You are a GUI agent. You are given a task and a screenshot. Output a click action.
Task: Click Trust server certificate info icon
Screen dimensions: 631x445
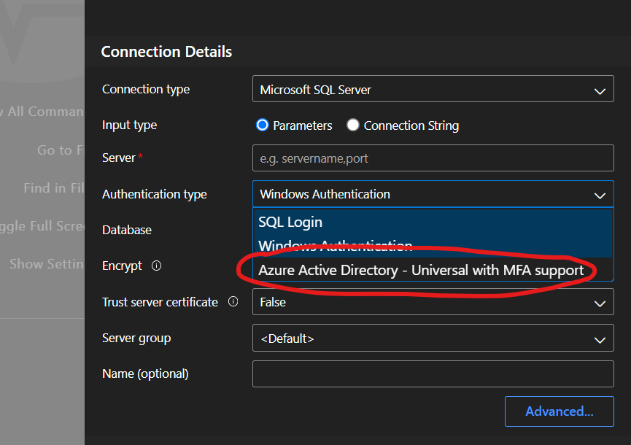(x=233, y=301)
